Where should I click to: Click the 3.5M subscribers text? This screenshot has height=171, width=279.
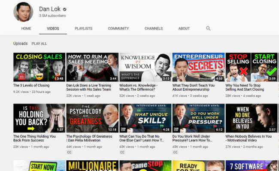coord(52,16)
